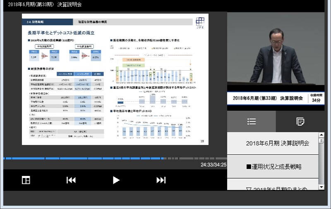Click the 24:33/34:25 time display

coord(213,165)
